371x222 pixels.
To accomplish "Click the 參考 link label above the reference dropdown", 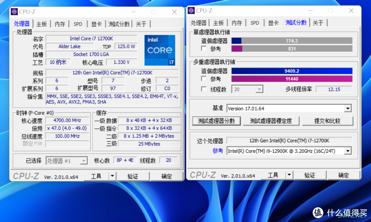I will coord(218,151).
